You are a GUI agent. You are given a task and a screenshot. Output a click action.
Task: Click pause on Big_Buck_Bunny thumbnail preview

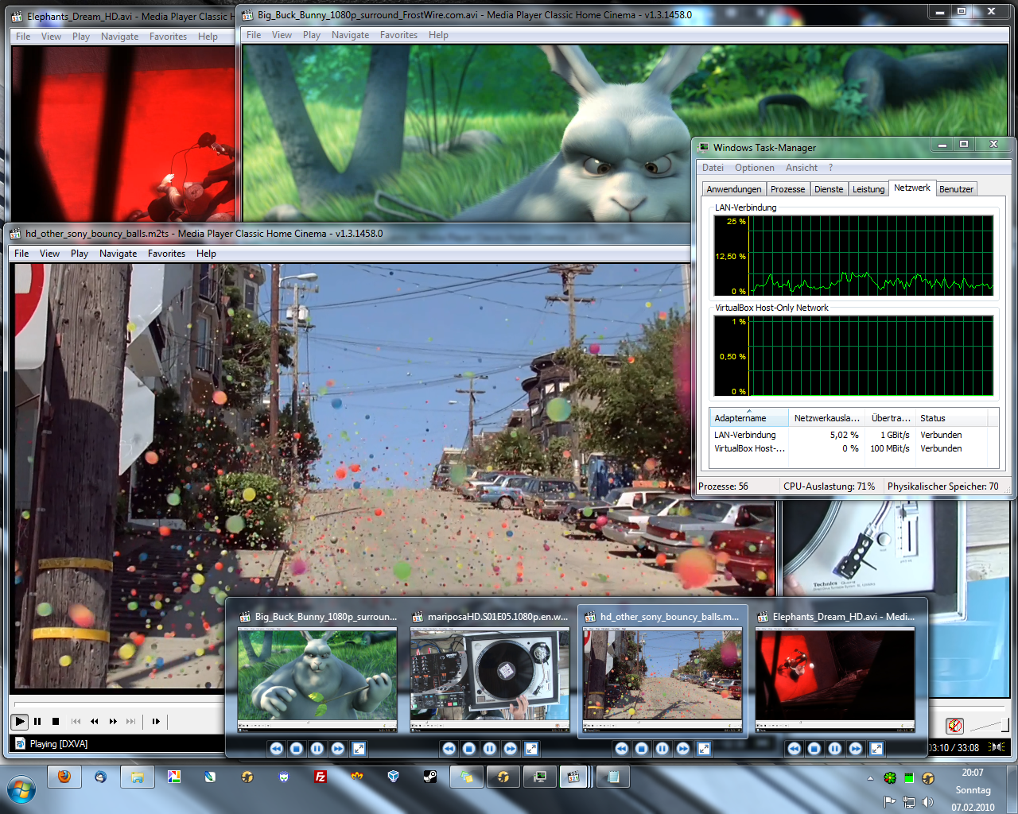317,749
